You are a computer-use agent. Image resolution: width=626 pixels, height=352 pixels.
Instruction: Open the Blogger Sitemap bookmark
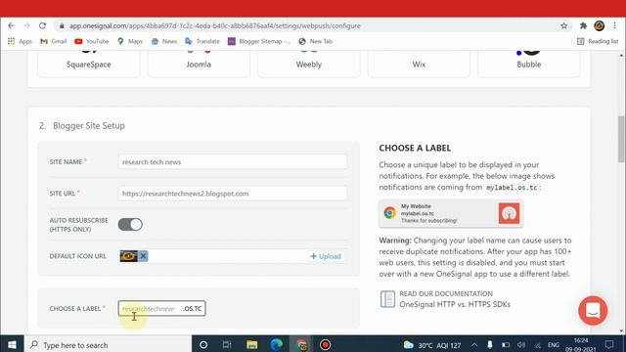coord(259,41)
